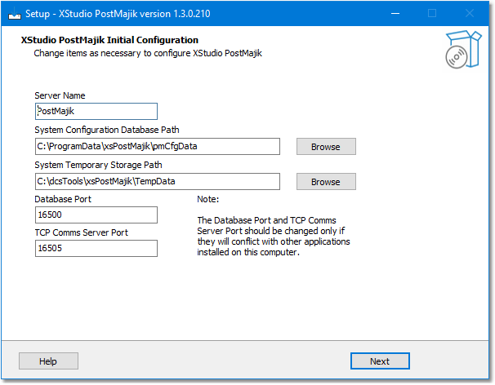Viewport: 495px width, 385px height.
Task: Click the setup icon in title bar
Action: tap(15, 14)
